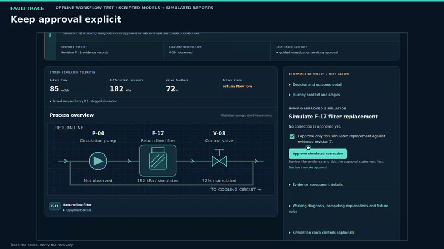Click the FAULTTRACE logo text
Image resolution: width=444 pixels, height=249 pixels.
coord(27,8)
